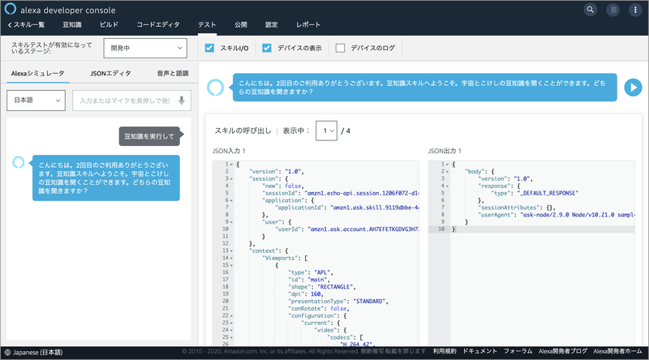649x360 pixels.
Task: Click the "sessionId" line in JSON input
Action: [340, 193]
